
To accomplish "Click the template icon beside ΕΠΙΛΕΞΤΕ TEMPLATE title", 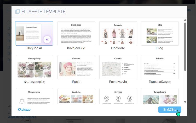I will click(x=18, y=12).
